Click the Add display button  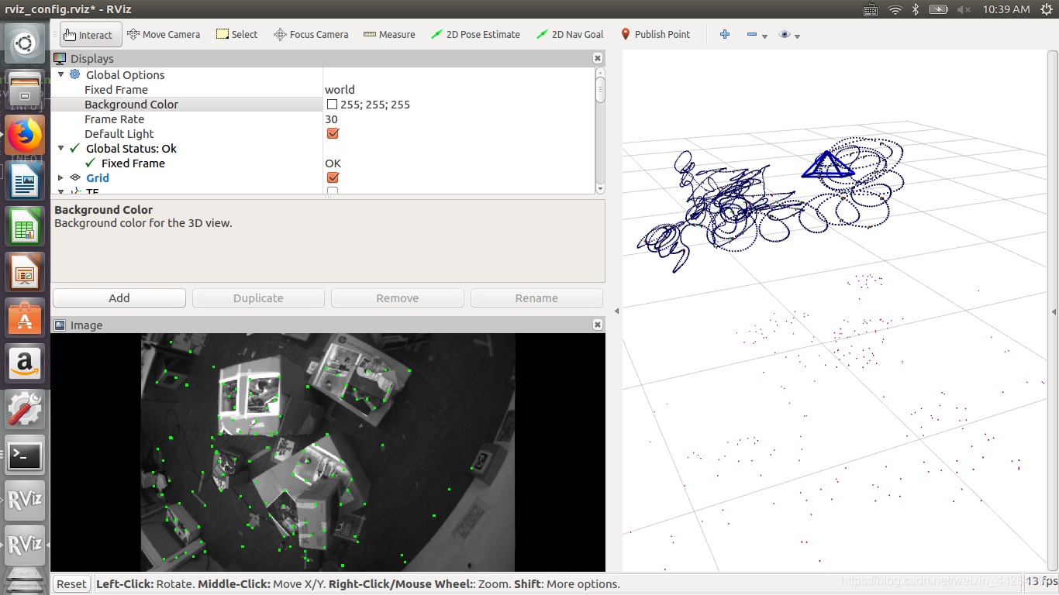[x=119, y=297]
